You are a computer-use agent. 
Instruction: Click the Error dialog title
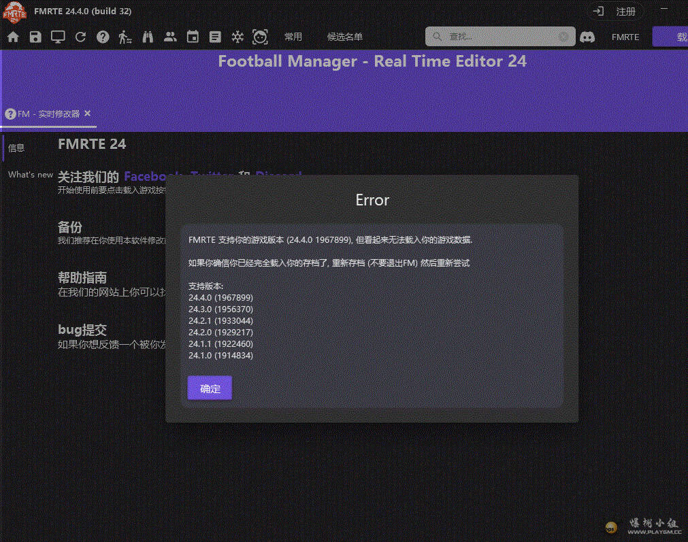[x=372, y=200]
